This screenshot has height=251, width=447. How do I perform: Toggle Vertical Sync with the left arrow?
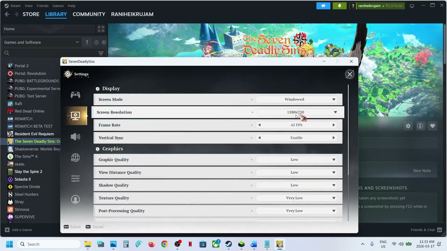coord(259,138)
